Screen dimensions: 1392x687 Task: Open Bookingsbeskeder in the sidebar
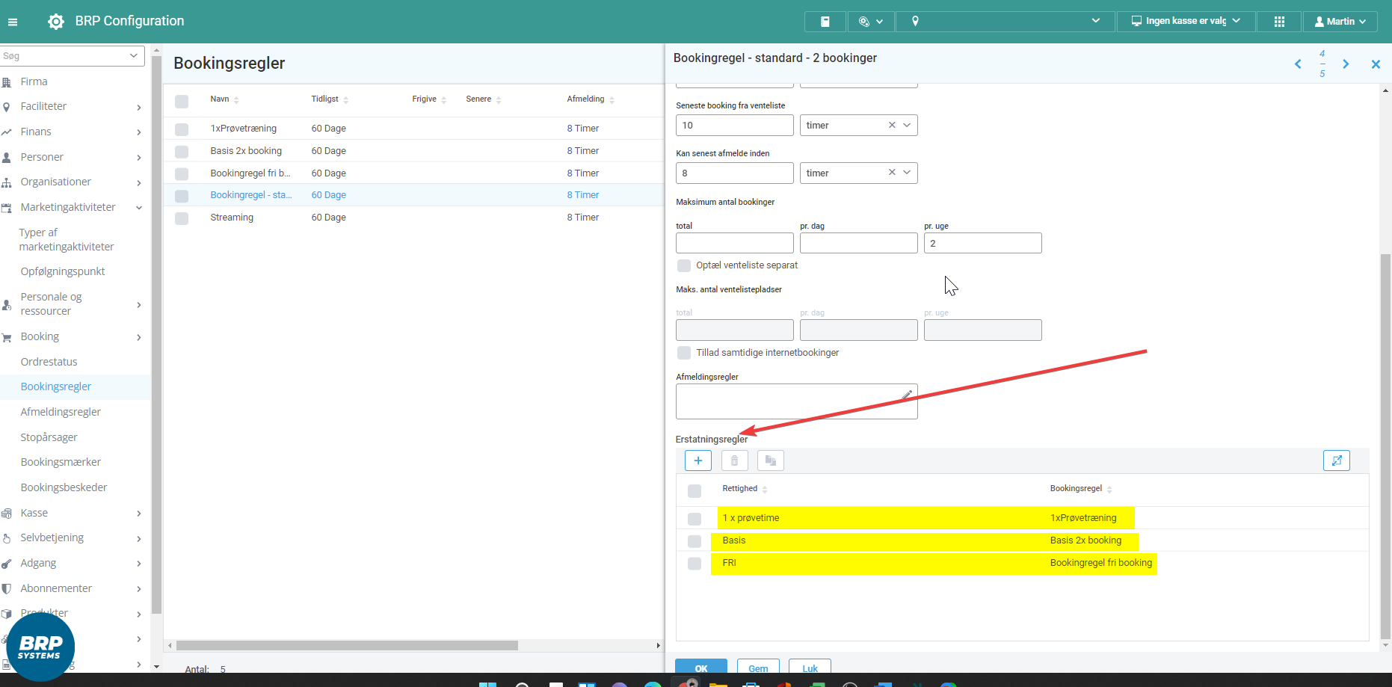pyautogui.click(x=64, y=487)
